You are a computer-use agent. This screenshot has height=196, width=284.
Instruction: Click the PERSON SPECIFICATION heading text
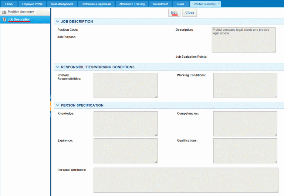click(82, 105)
